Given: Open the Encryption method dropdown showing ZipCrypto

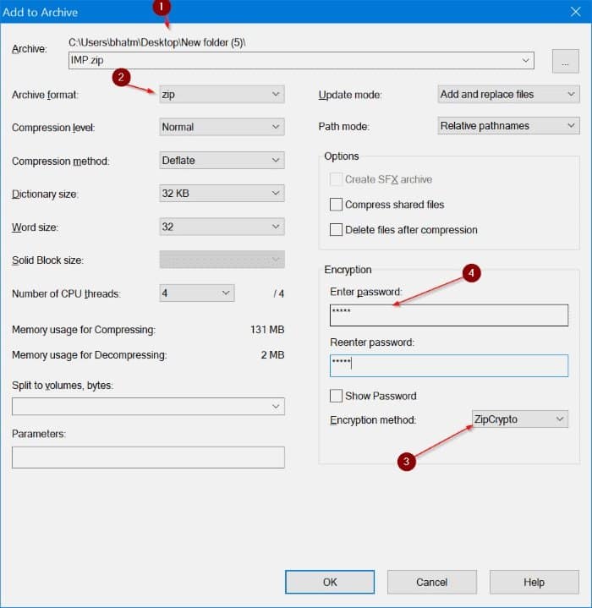Looking at the screenshot, I should (520, 419).
